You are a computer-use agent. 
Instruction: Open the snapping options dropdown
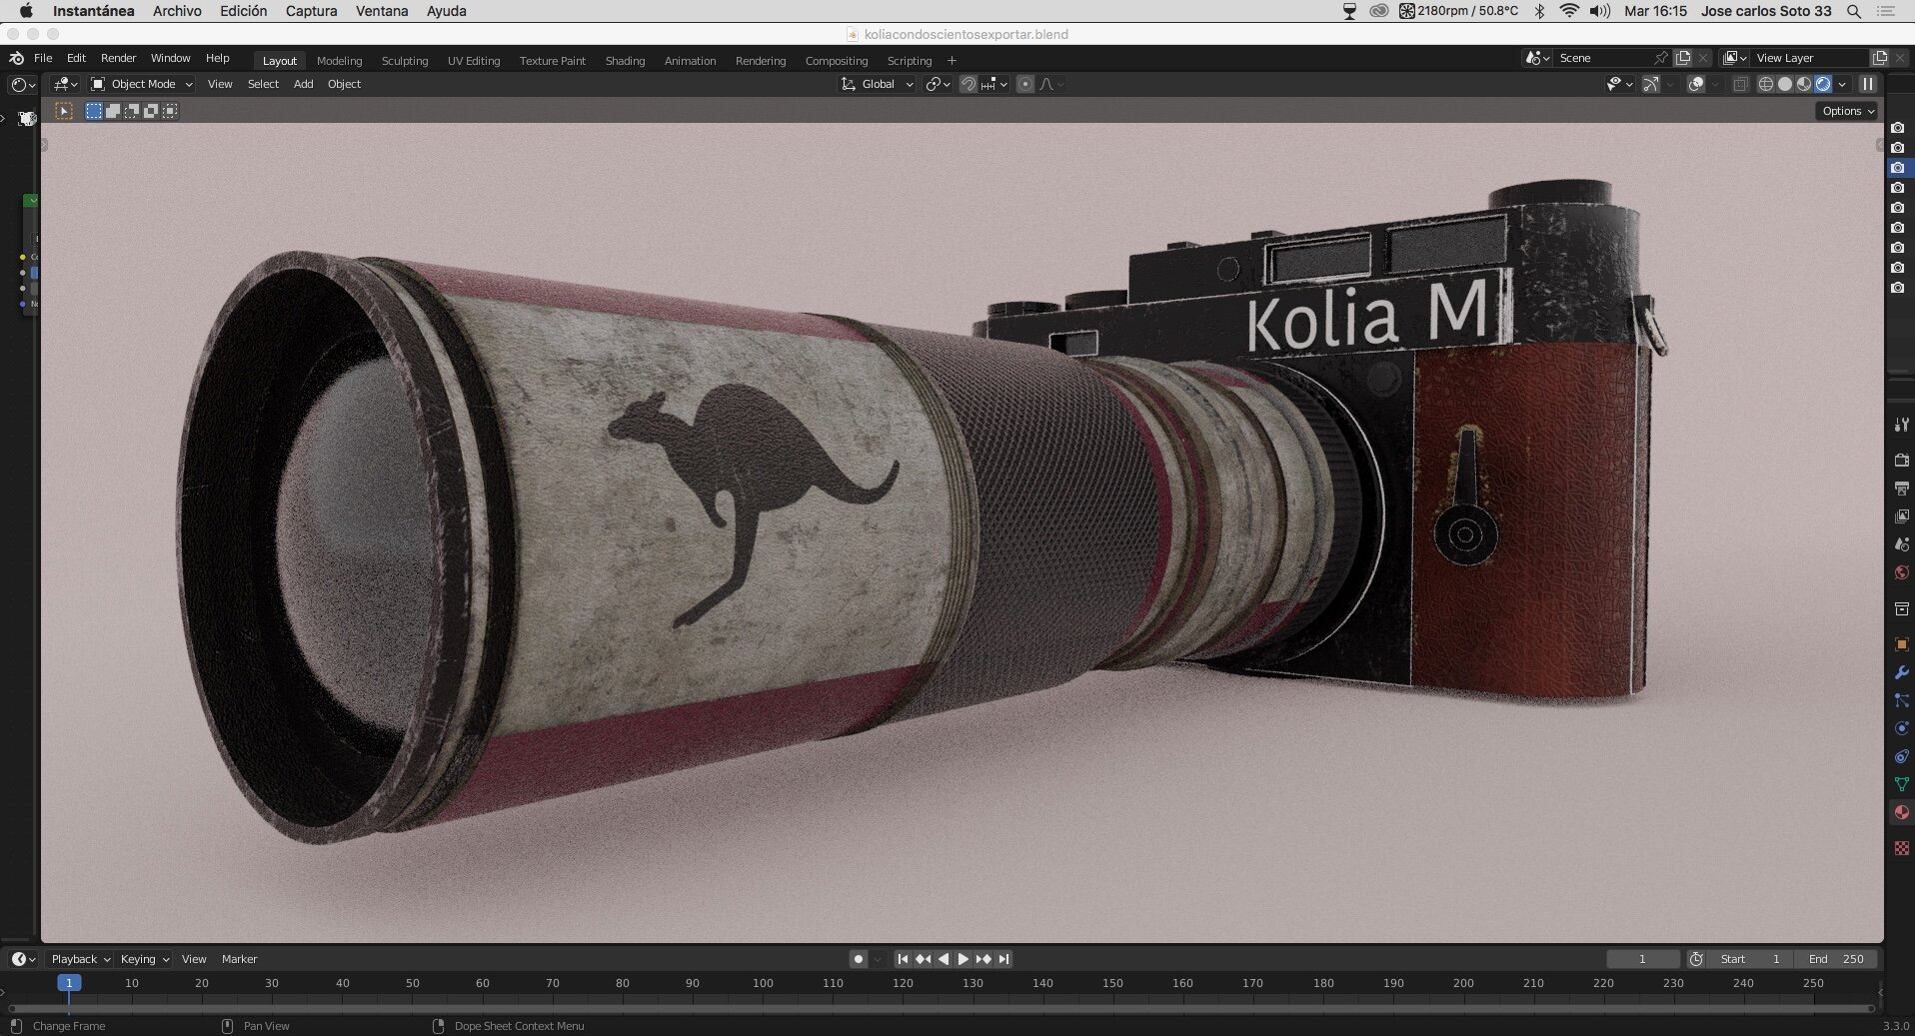994,84
